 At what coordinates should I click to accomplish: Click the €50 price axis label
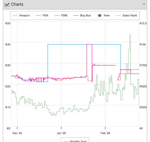click(x=8, y=23)
